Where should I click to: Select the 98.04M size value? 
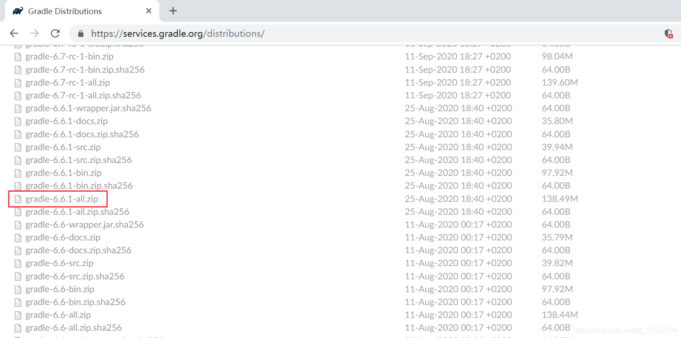click(x=557, y=56)
